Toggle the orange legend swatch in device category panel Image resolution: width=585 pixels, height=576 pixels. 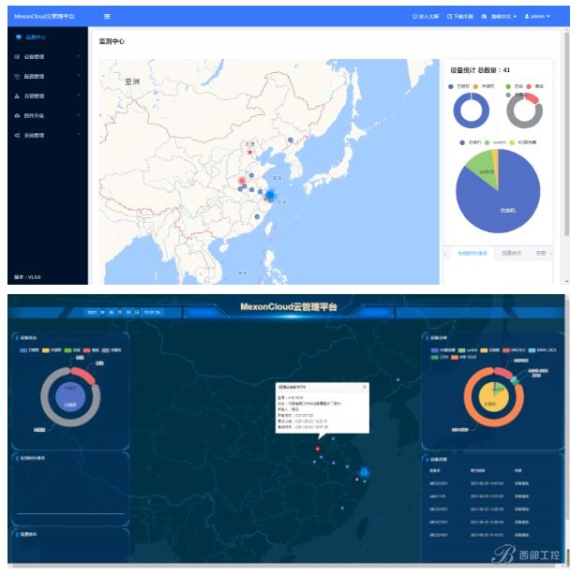coord(455,357)
